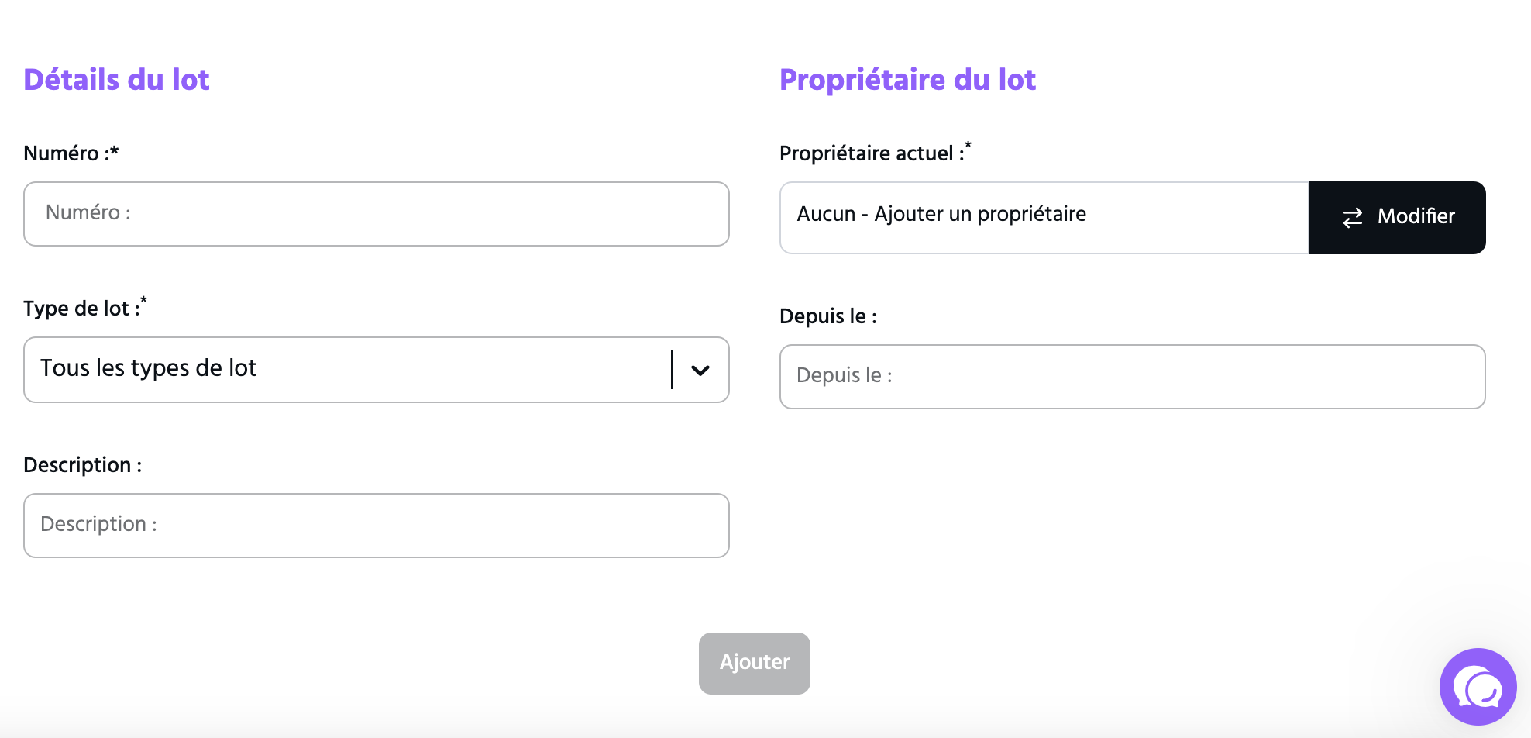Expand the lot type chevron arrow

700,371
